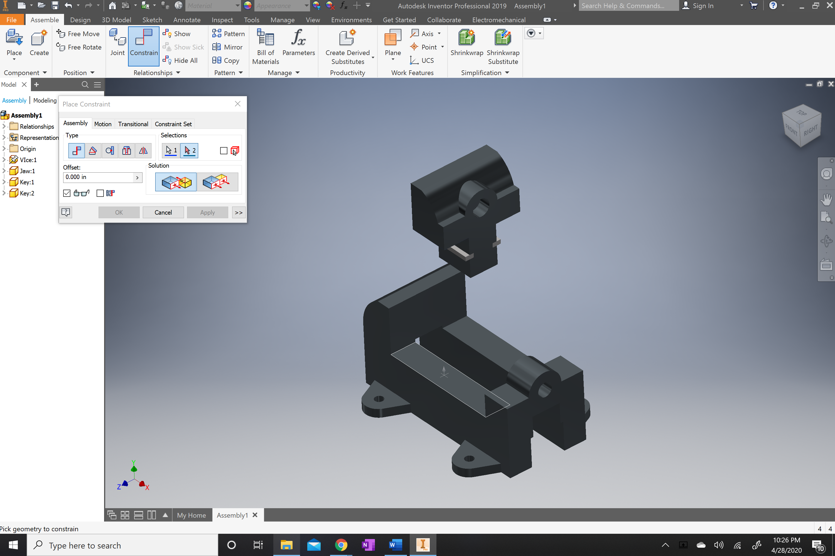Cancel the Place Constraint dialog
The height and width of the screenshot is (556, 835).
(x=163, y=212)
